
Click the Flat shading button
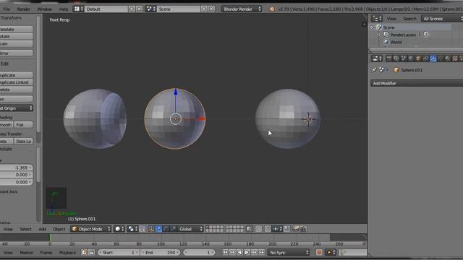[23, 125]
